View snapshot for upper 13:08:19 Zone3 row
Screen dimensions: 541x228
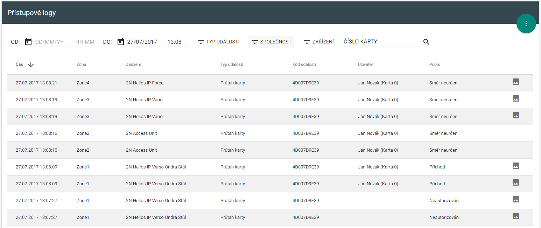(x=515, y=98)
